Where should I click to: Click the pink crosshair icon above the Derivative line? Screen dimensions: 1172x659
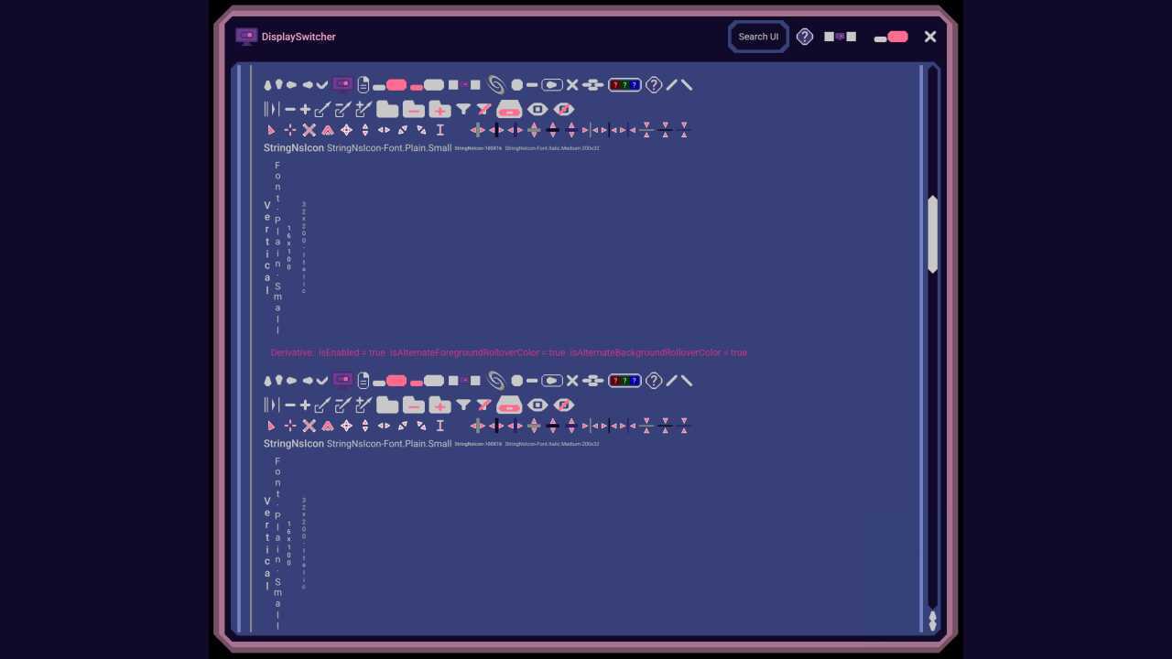(x=290, y=130)
